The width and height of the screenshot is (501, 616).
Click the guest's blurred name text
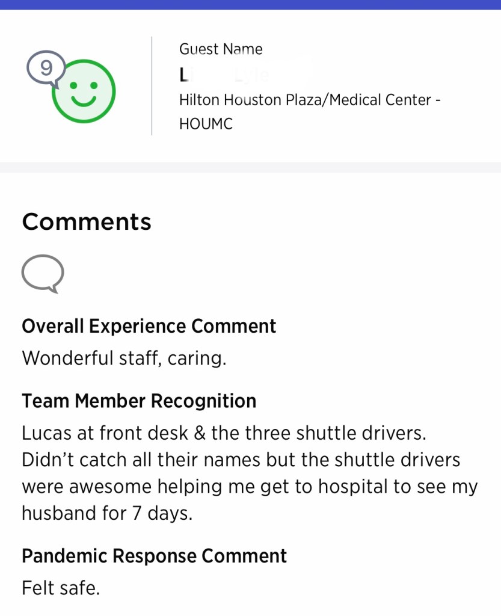point(224,75)
